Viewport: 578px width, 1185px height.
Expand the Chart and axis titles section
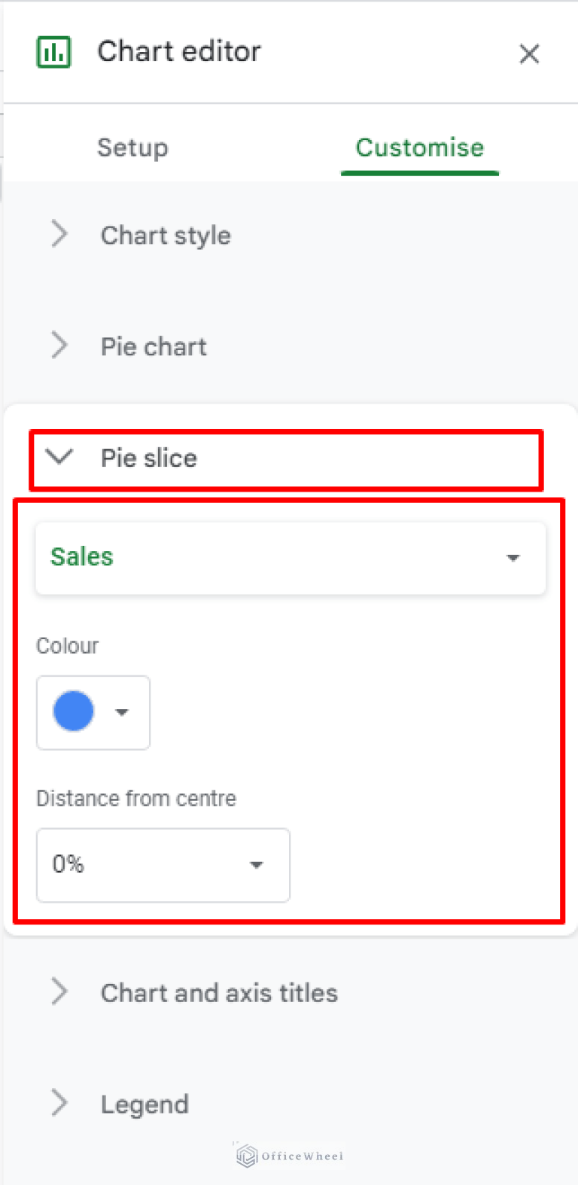(x=218, y=992)
